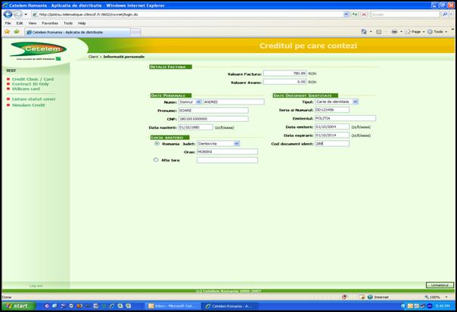The height and width of the screenshot is (312, 457).
Task: Click the Cetelem logo
Action: click(x=35, y=51)
